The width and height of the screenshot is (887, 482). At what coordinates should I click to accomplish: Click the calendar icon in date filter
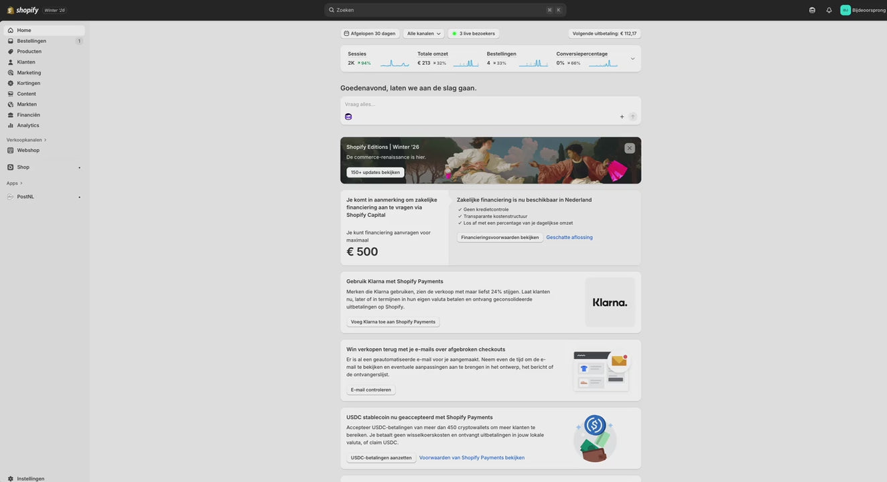[346, 33]
